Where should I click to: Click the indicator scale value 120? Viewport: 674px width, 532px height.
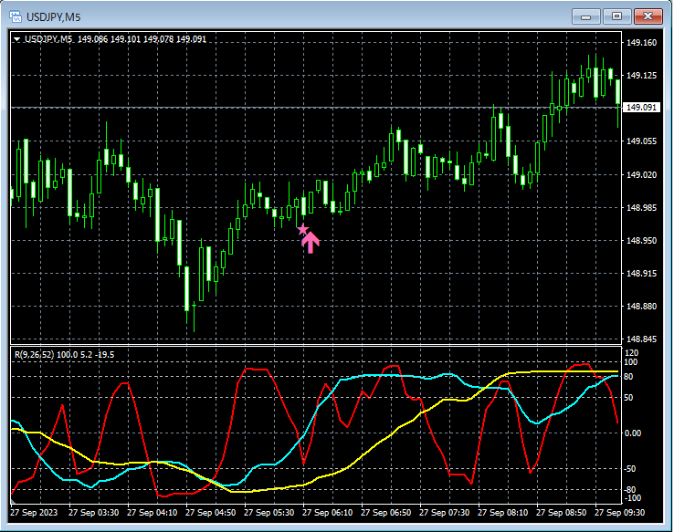tap(631, 353)
